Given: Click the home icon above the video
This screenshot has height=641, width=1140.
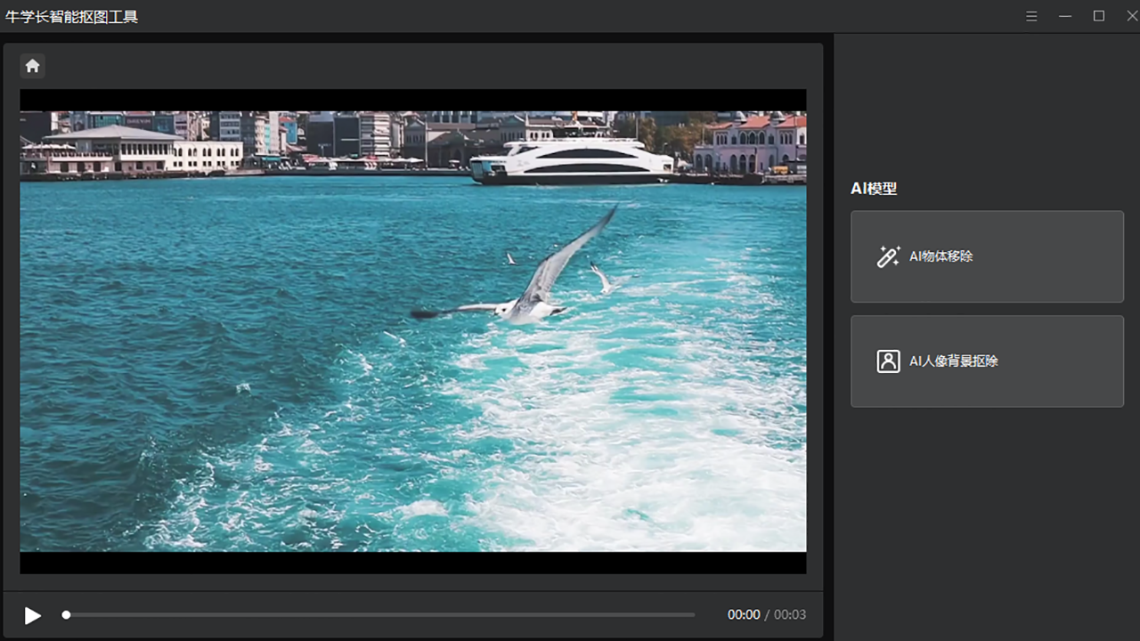Looking at the screenshot, I should pyautogui.click(x=32, y=66).
